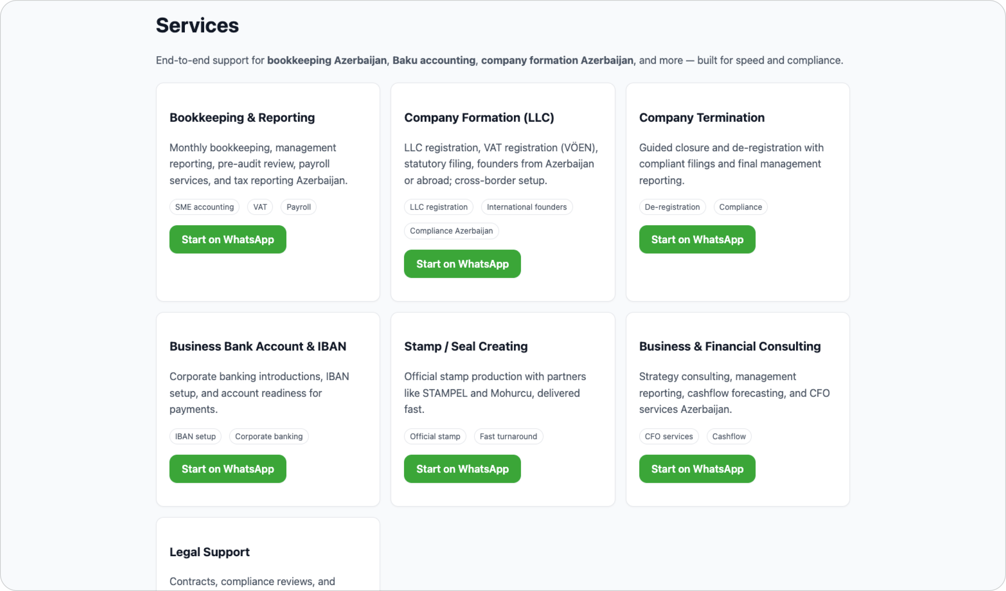Select the CFO services tag
The height and width of the screenshot is (591, 1006).
pos(669,436)
